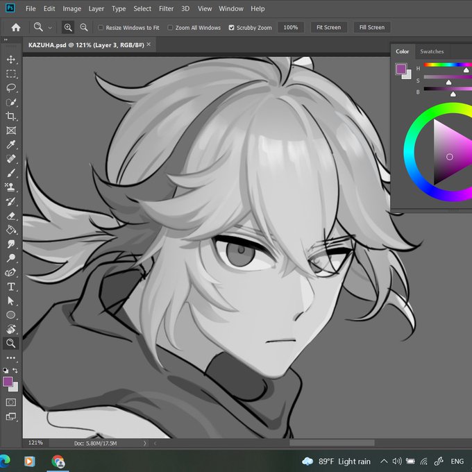Click the 121% zoom field in status bar
This screenshot has width=472, height=472.
35,443
